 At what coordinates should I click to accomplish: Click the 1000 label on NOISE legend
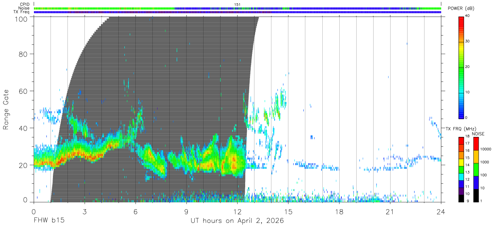click(485, 162)
